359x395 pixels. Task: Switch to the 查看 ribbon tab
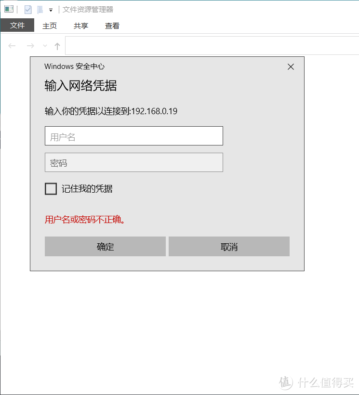pos(112,26)
